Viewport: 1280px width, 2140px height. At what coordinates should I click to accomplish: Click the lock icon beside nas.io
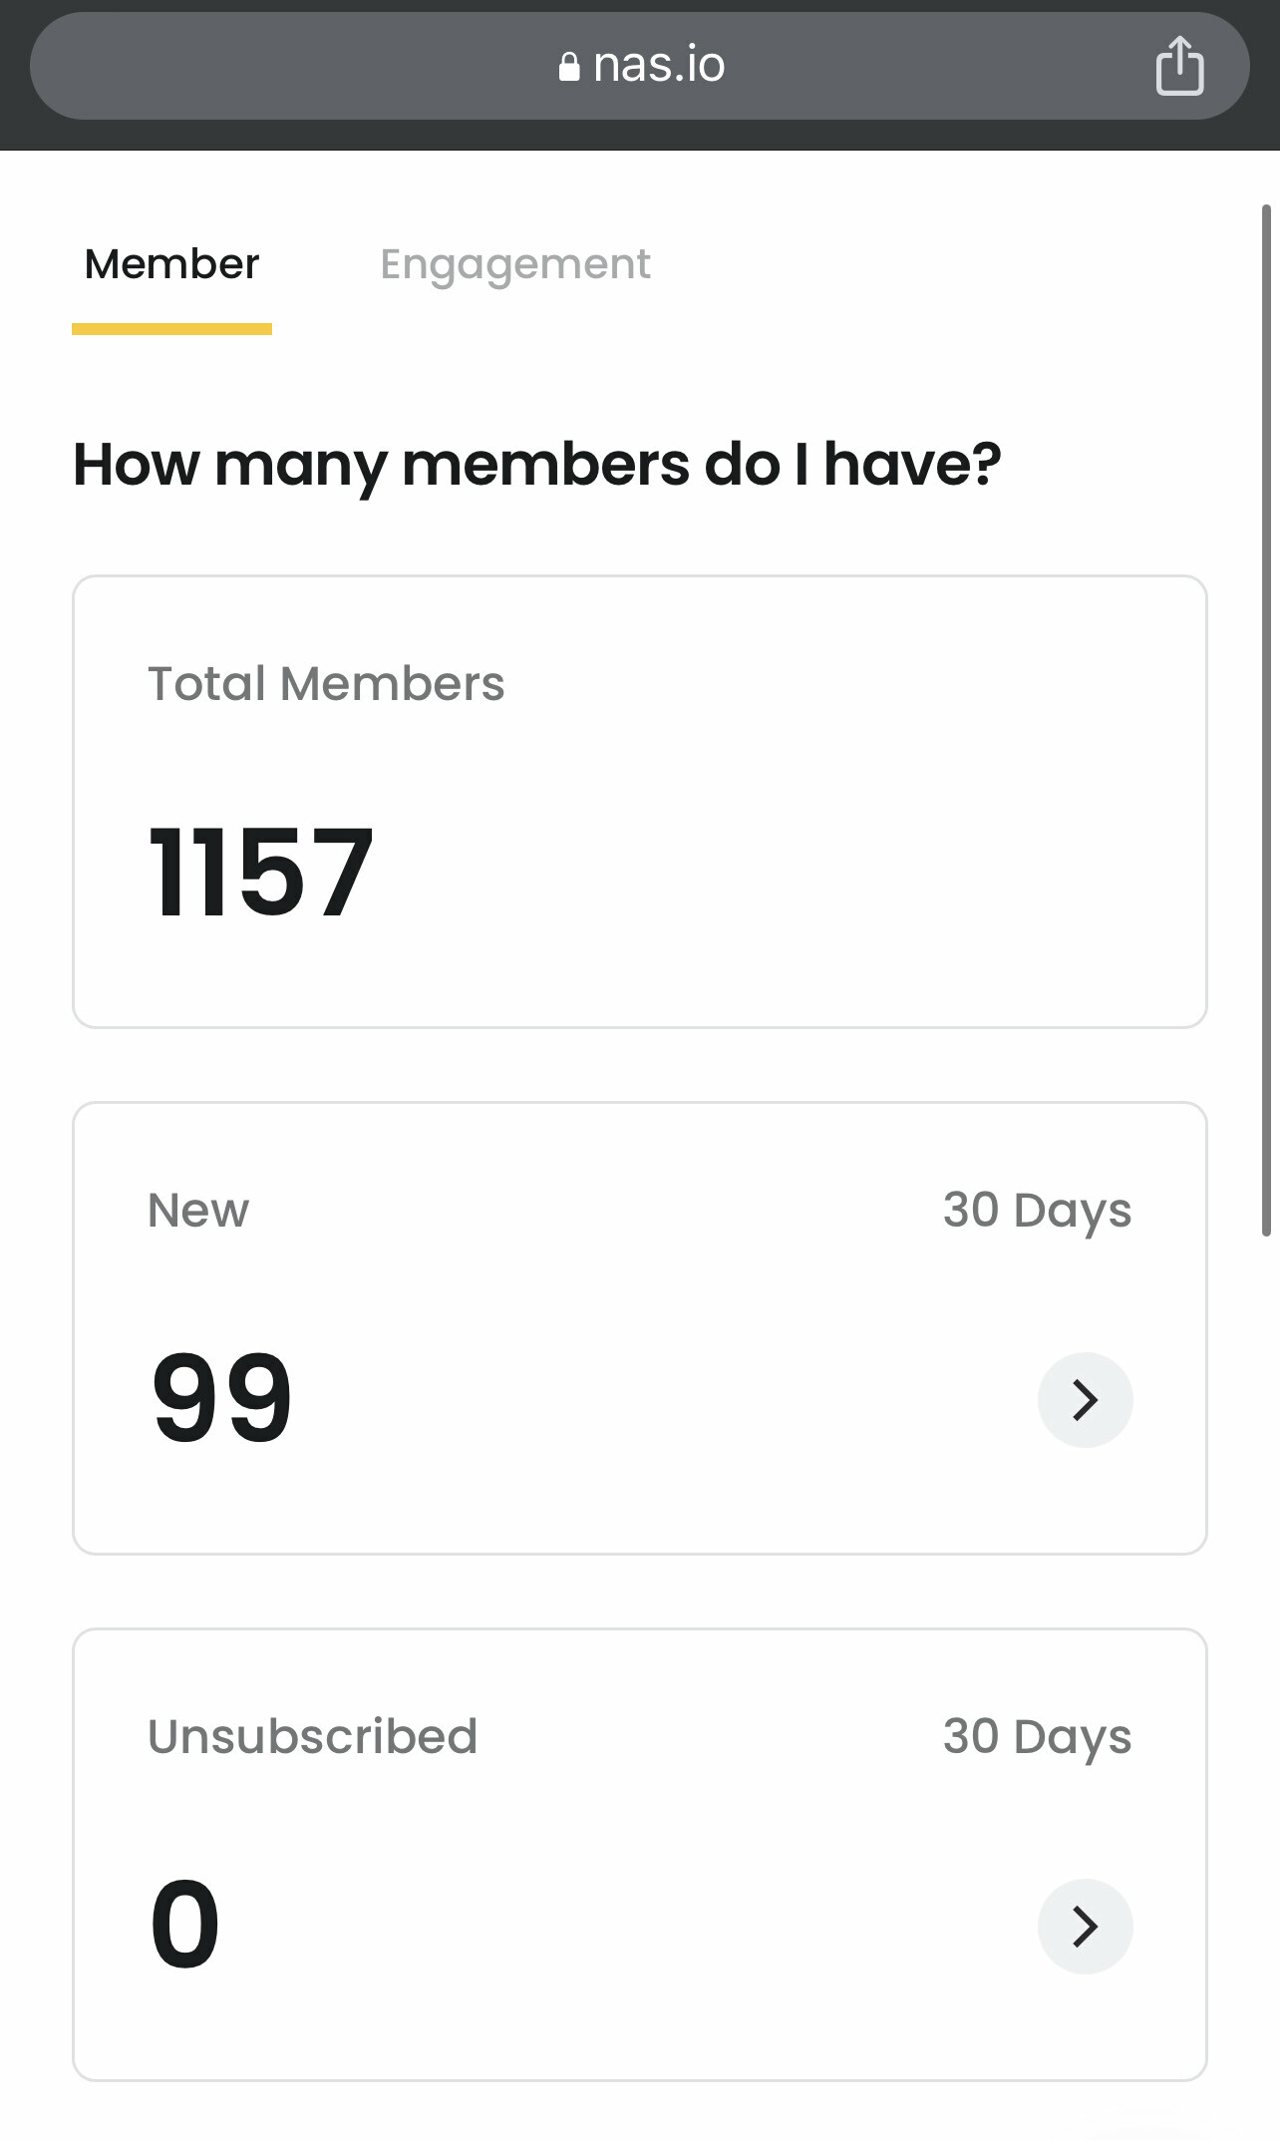569,67
